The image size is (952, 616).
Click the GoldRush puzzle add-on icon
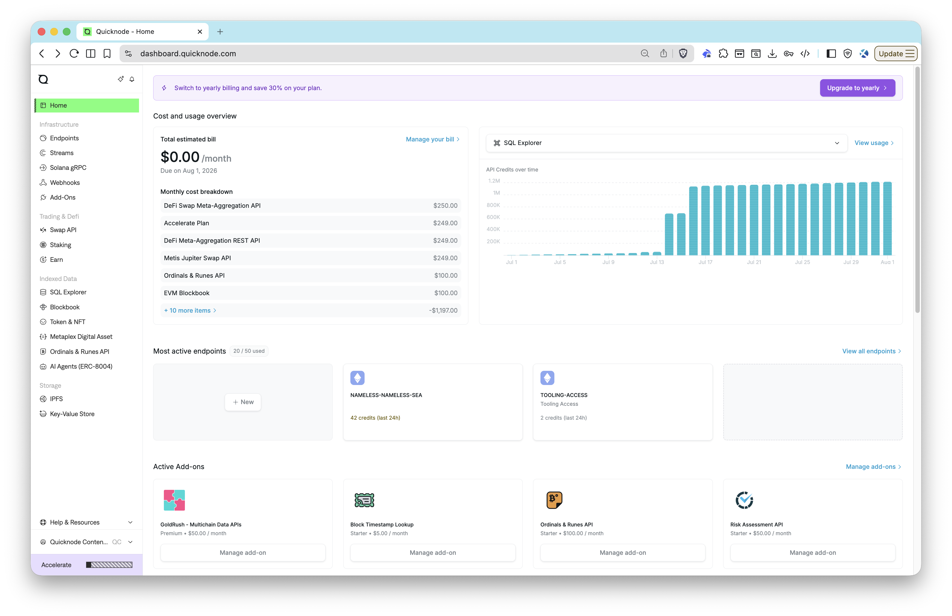coord(175,500)
